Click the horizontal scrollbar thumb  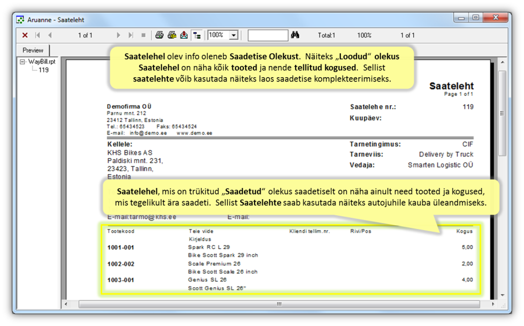tap(279, 304)
